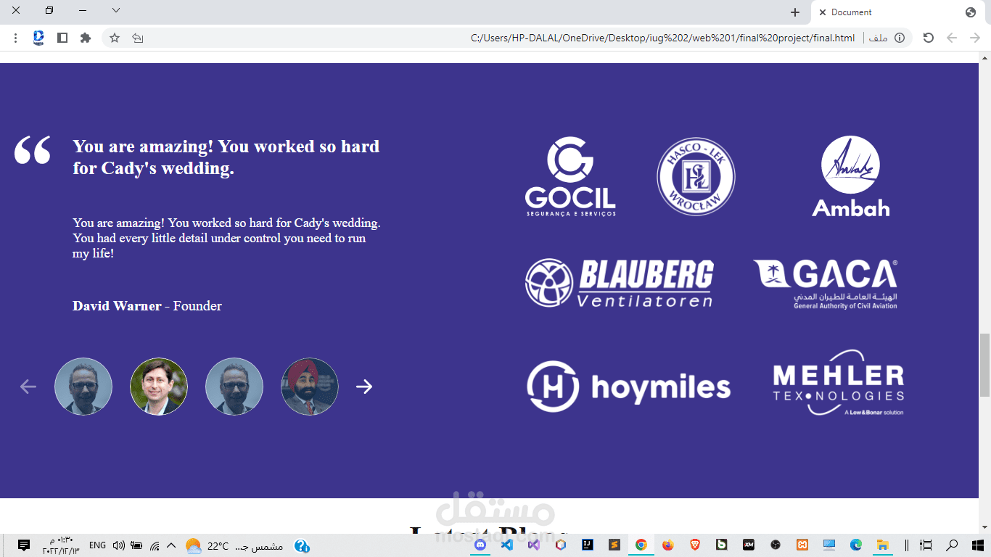
Task: Select the first testimonial avatar photo
Action: click(x=83, y=387)
